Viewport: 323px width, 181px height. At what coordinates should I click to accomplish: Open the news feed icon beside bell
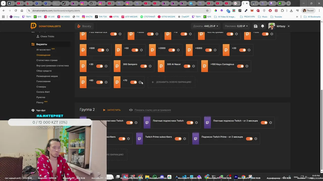coord(256,26)
